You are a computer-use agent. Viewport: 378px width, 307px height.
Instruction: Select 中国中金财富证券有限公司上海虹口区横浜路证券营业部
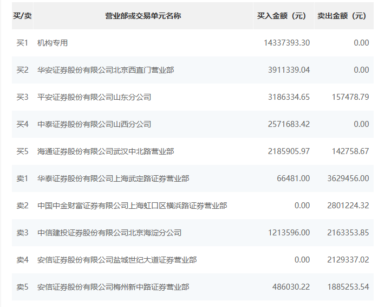coord(132,206)
